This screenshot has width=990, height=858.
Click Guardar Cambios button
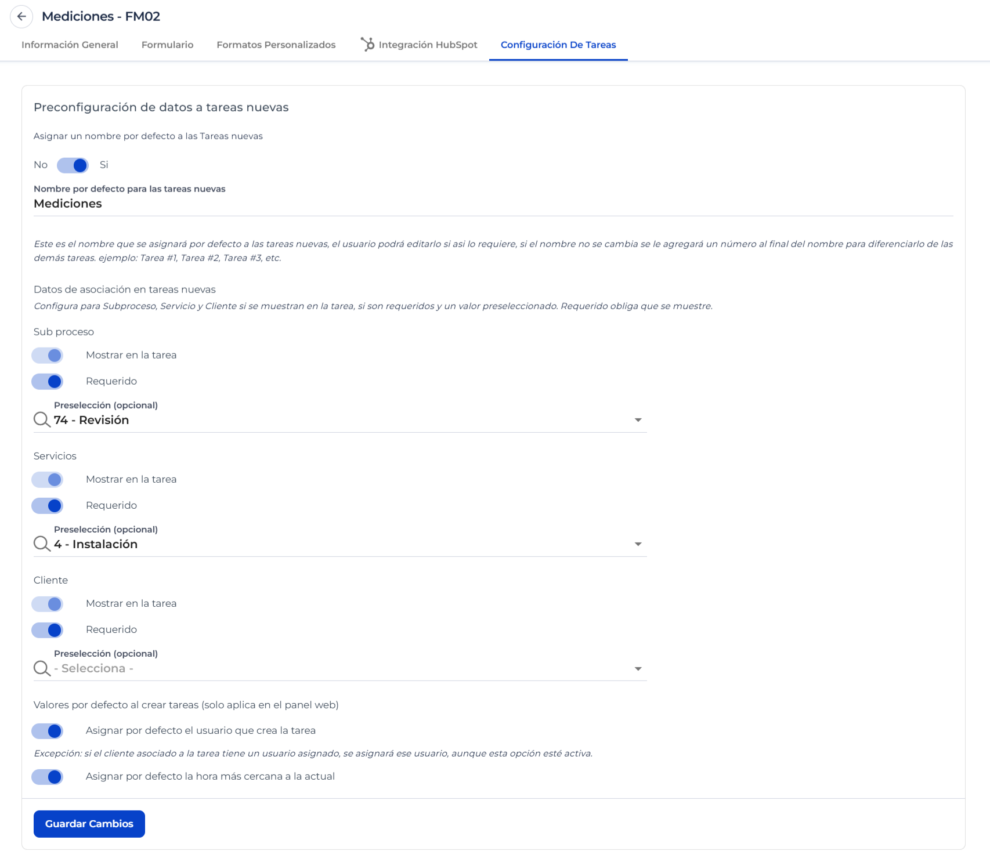89,824
